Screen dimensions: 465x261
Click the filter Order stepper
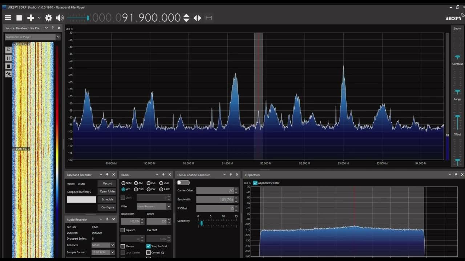tap(169, 221)
